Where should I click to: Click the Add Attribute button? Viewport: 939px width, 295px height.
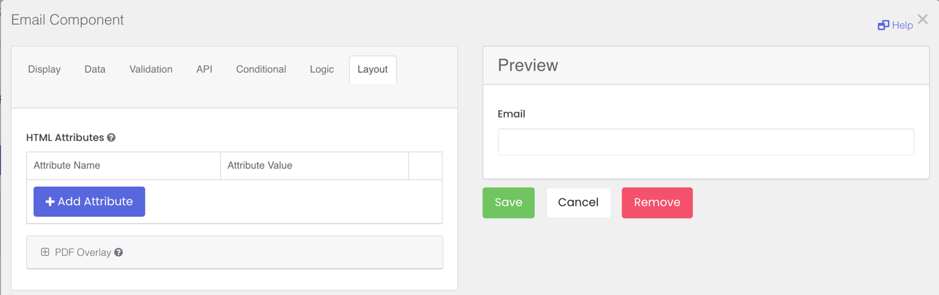point(89,202)
